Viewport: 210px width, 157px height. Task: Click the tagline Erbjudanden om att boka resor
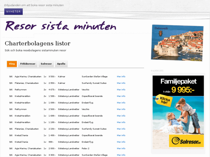34,5
